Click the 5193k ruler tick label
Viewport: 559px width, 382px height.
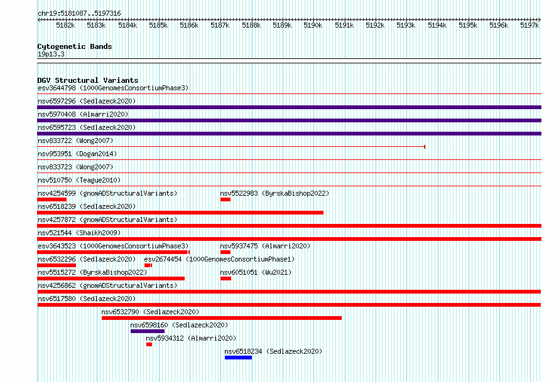coord(406,25)
